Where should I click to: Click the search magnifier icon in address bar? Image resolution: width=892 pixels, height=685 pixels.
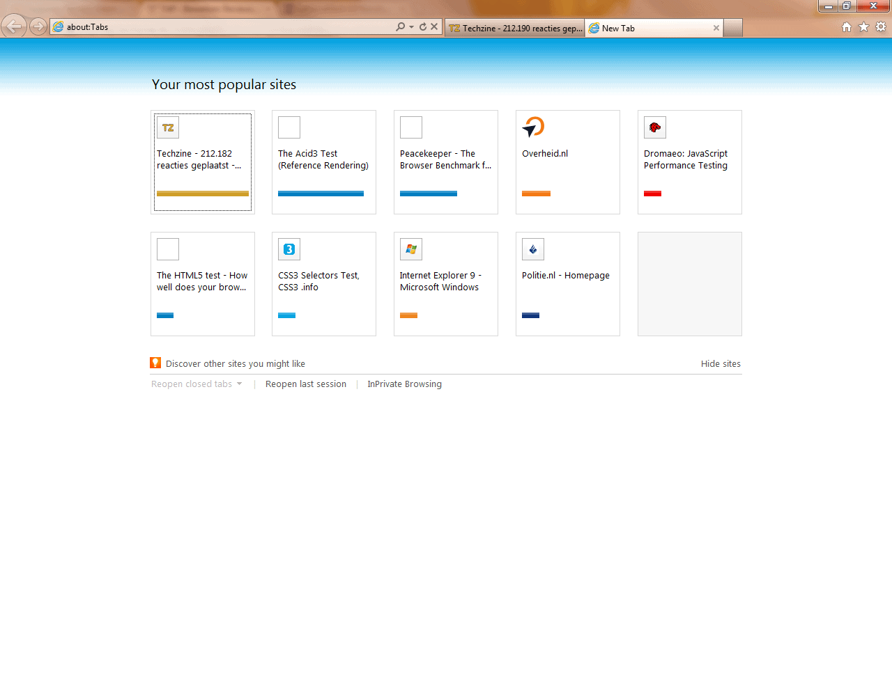(400, 26)
